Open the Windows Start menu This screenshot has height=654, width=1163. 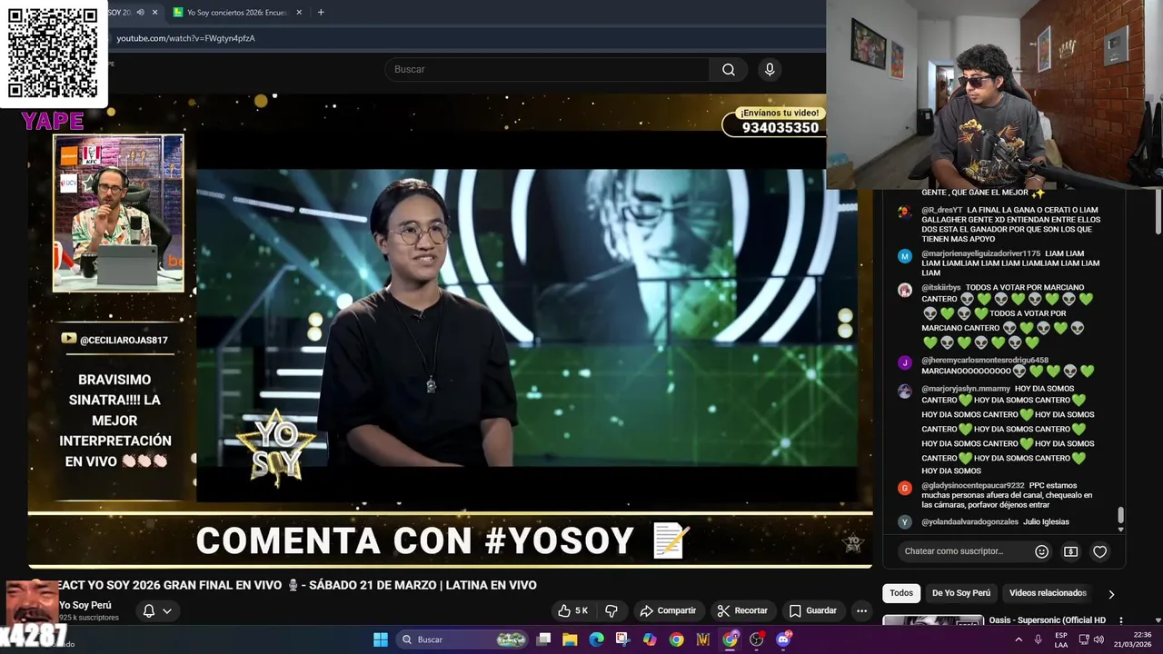point(381,639)
